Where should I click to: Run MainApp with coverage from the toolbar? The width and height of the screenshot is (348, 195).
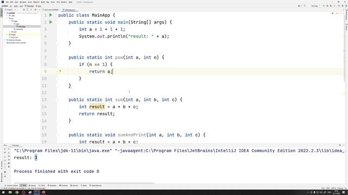point(331,6)
